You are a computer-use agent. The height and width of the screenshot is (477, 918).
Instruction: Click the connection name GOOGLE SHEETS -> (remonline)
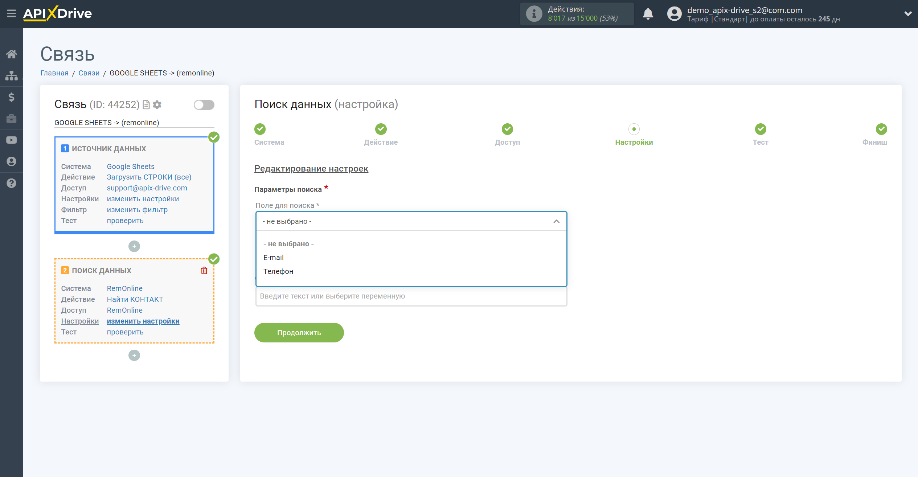click(107, 123)
